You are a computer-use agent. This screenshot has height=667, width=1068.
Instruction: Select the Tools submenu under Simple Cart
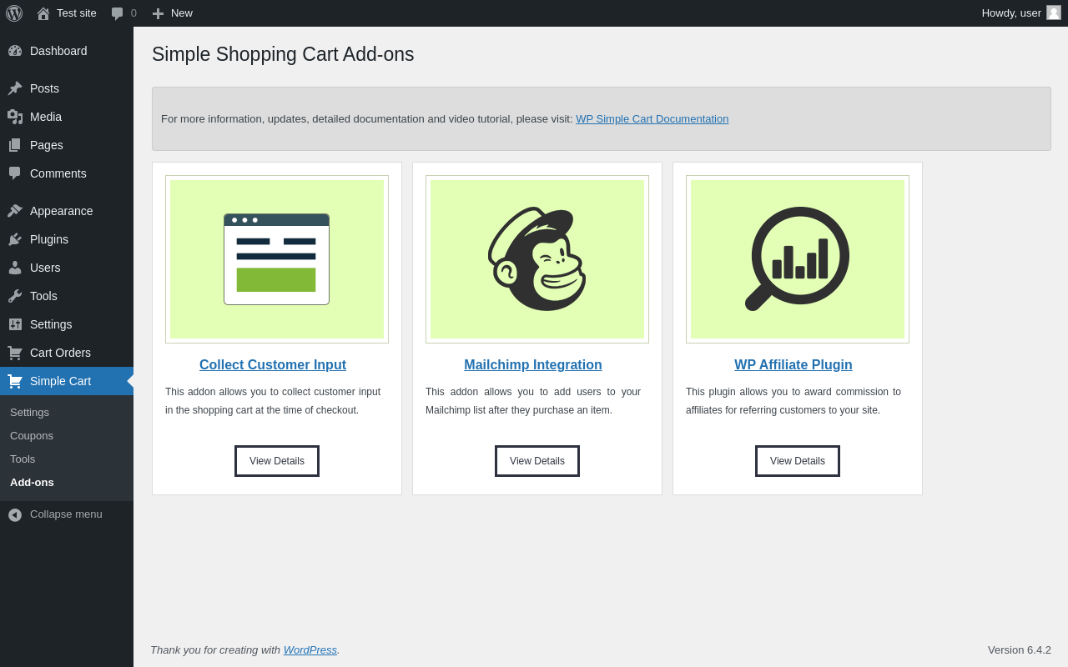(x=23, y=459)
